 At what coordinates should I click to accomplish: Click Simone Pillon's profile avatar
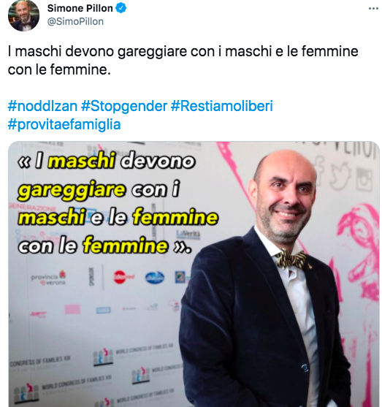click(23, 15)
